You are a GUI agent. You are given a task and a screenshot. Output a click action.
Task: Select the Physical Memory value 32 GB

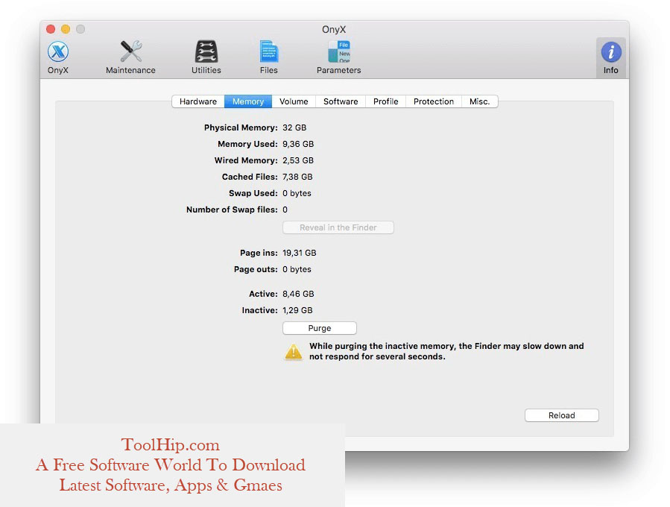pos(294,127)
